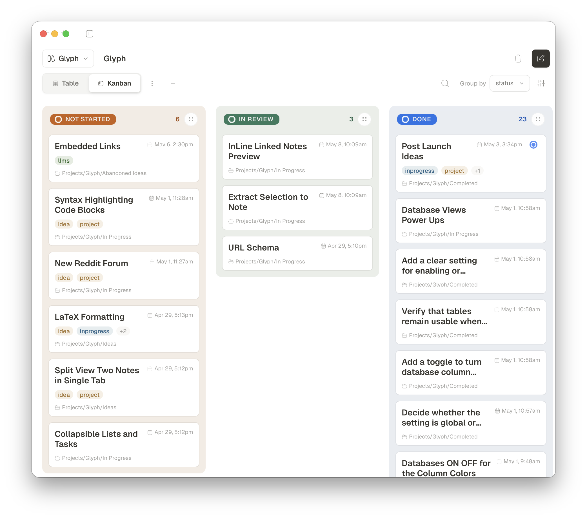Click Projects/Glyph/Ideas path on LaTeX Formatting
The image size is (587, 519).
[x=89, y=344]
